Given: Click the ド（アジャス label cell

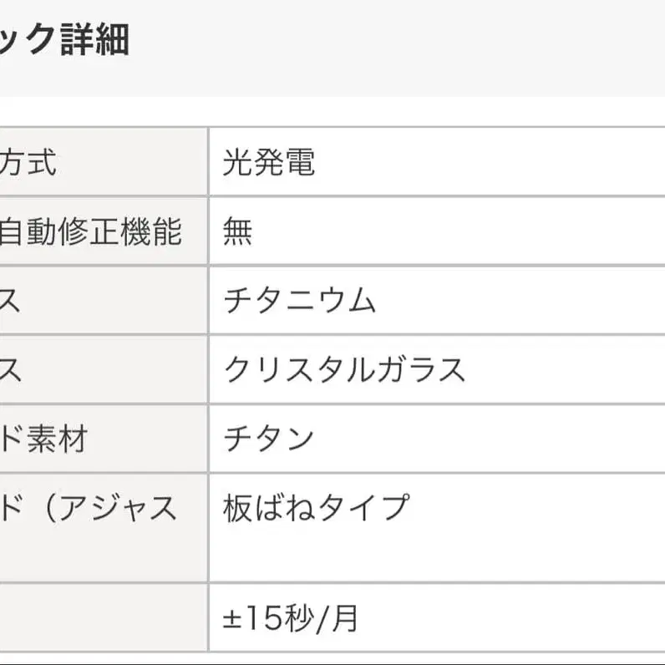Looking at the screenshot, I should point(104,528).
